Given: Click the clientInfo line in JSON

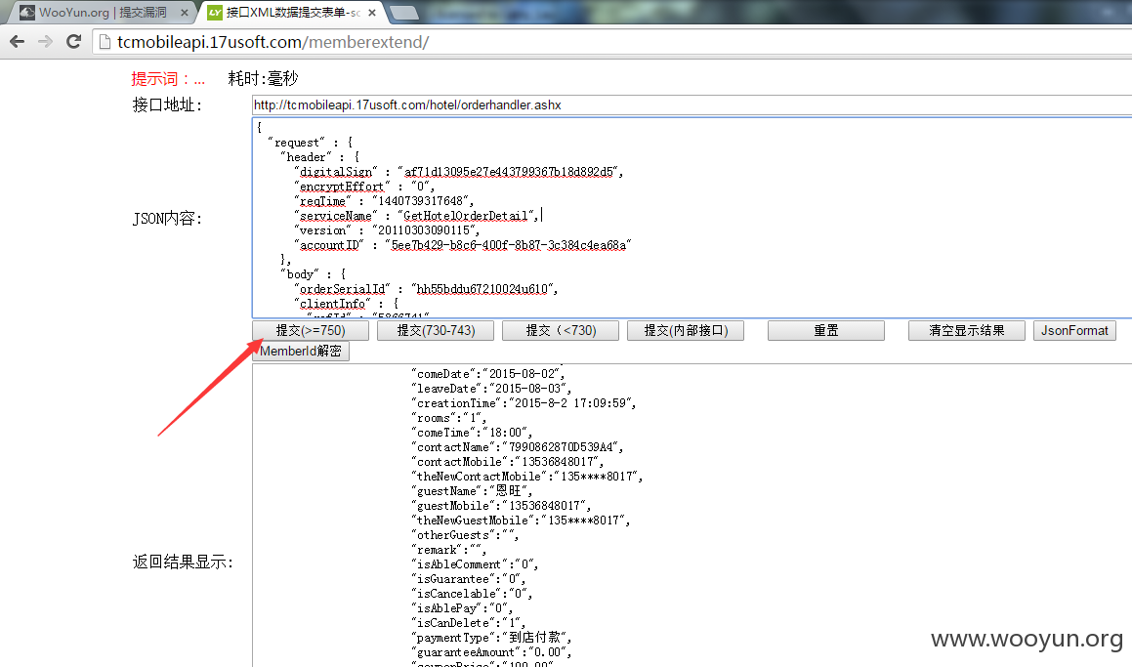Looking at the screenshot, I should (x=346, y=303).
